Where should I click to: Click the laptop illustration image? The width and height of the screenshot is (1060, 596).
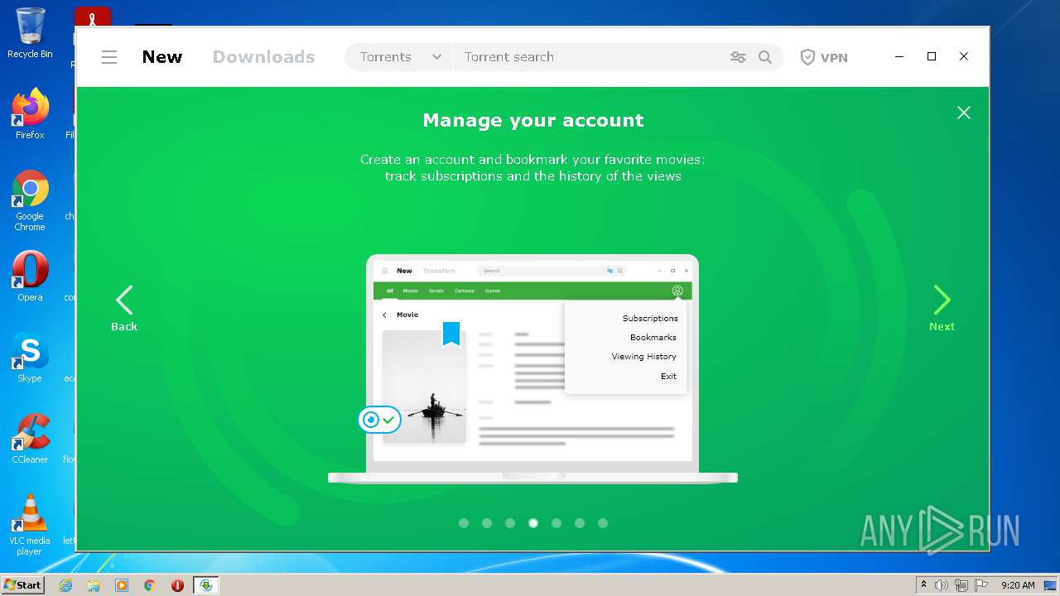pos(532,368)
